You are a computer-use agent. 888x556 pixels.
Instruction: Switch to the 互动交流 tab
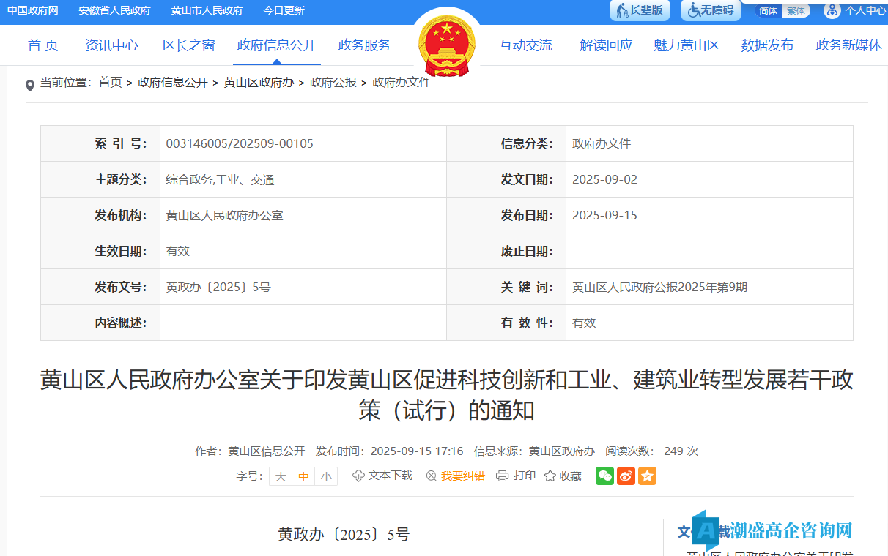(526, 45)
